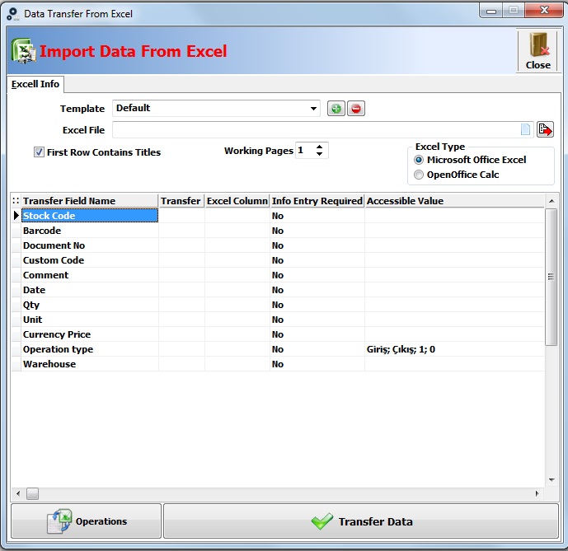
Task: Select Microsoft Office Excel radio button
Action: pyautogui.click(x=419, y=160)
